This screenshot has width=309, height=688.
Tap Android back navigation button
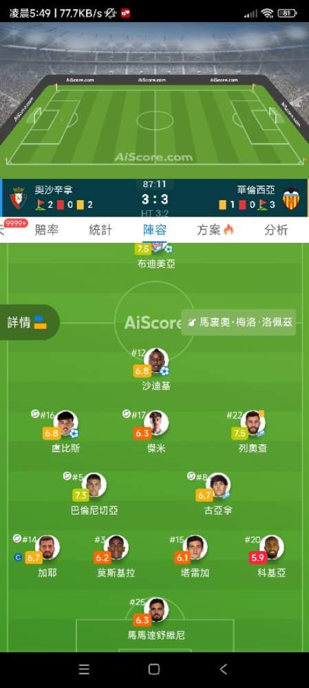pos(224,669)
